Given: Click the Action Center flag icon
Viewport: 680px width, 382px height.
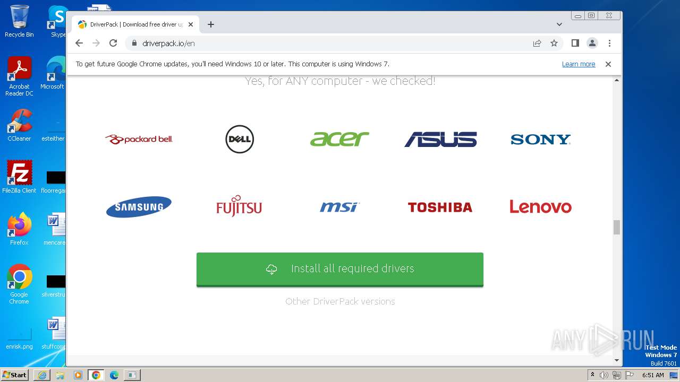Looking at the screenshot, I should click(630, 375).
